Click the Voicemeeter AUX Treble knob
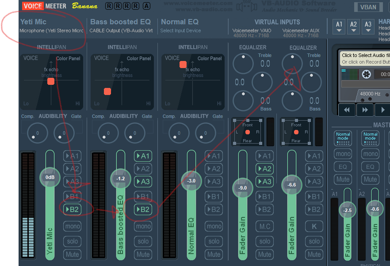The image size is (390, 266). pyautogui.click(x=292, y=63)
